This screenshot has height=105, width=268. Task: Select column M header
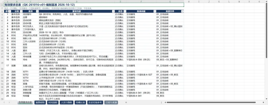[239, 2]
